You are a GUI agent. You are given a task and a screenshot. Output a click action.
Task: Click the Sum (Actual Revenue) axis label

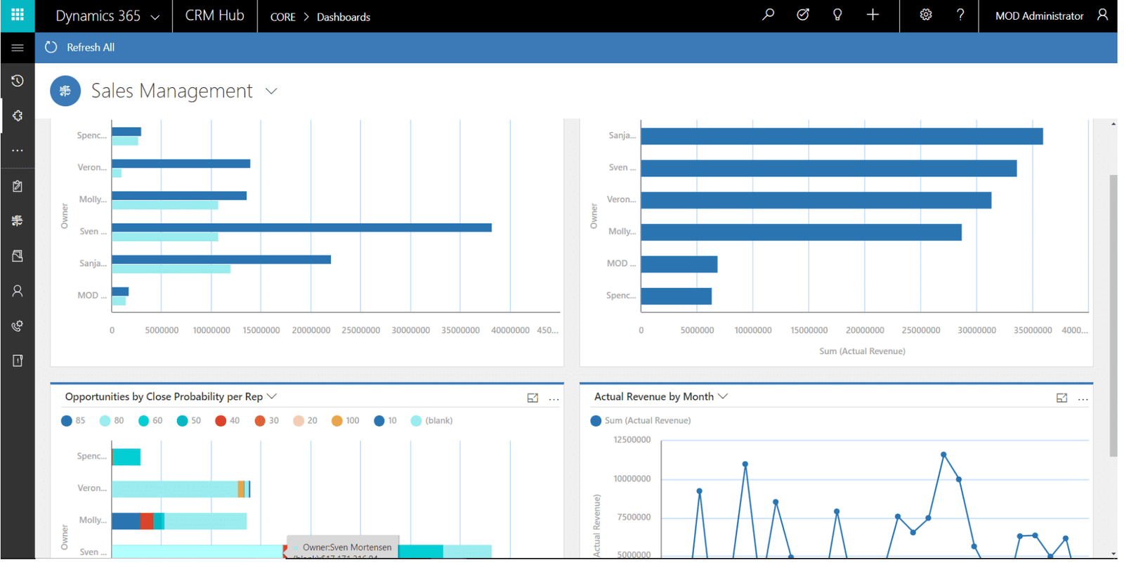[862, 351]
